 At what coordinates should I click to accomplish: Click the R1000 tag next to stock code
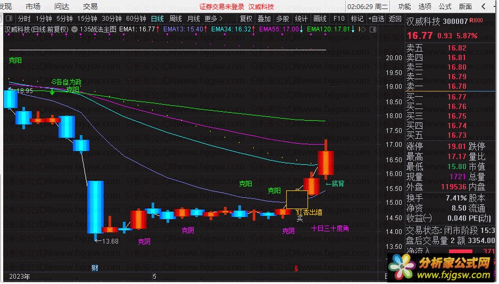click(x=476, y=21)
